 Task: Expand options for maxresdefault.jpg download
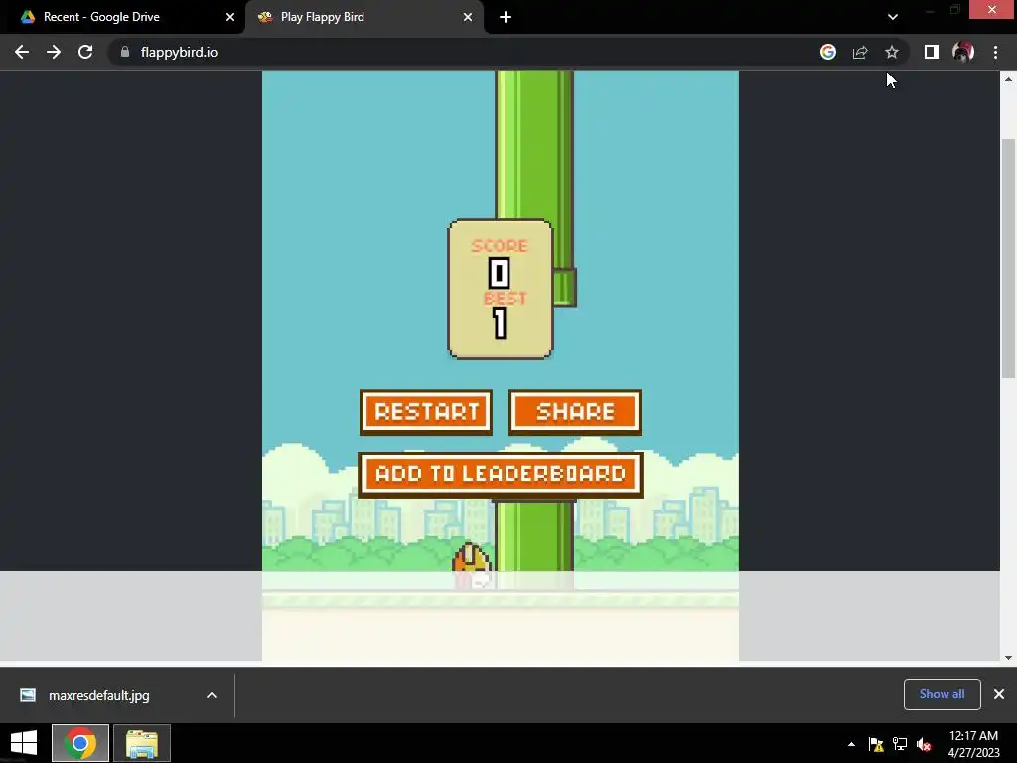[212, 695]
